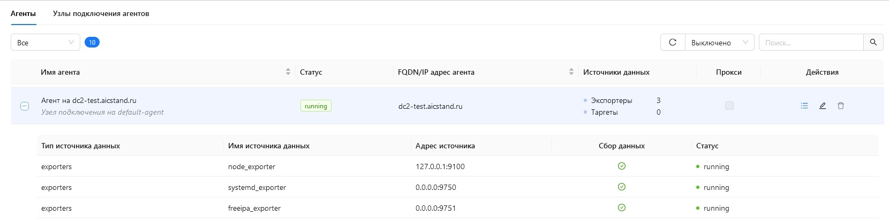Switch to Узлы подключения агентов tab
Screen dimensions: 889x223
[x=101, y=13]
